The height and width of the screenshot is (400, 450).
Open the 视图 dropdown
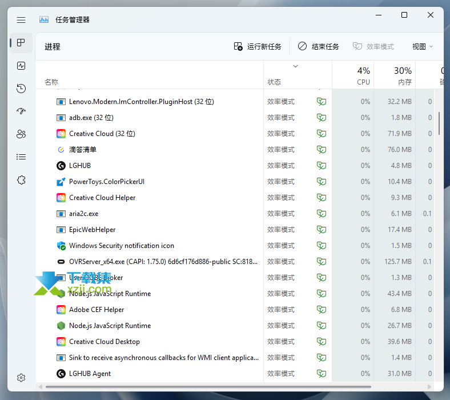click(423, 46)
